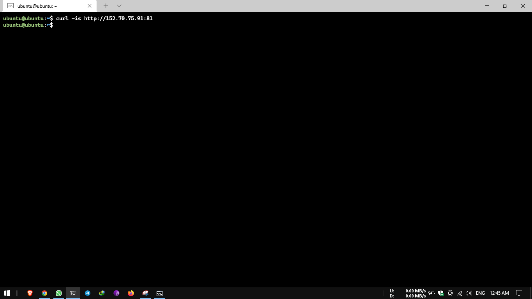Open the new tab dropdown chevron
The height and width of the screenshot is (299, 532).
pyautogui.click(x=119, y=6)
